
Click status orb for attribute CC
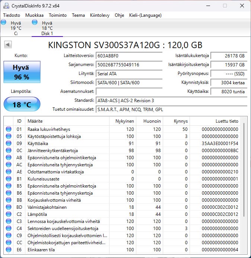click(9, 242)
